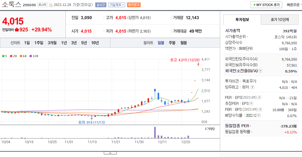Click the green 5-day moving average legend swatch

(3, 56)
